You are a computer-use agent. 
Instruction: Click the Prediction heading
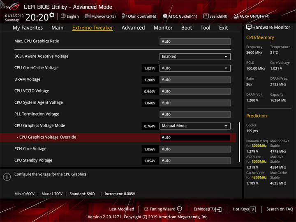coord(257,116)
